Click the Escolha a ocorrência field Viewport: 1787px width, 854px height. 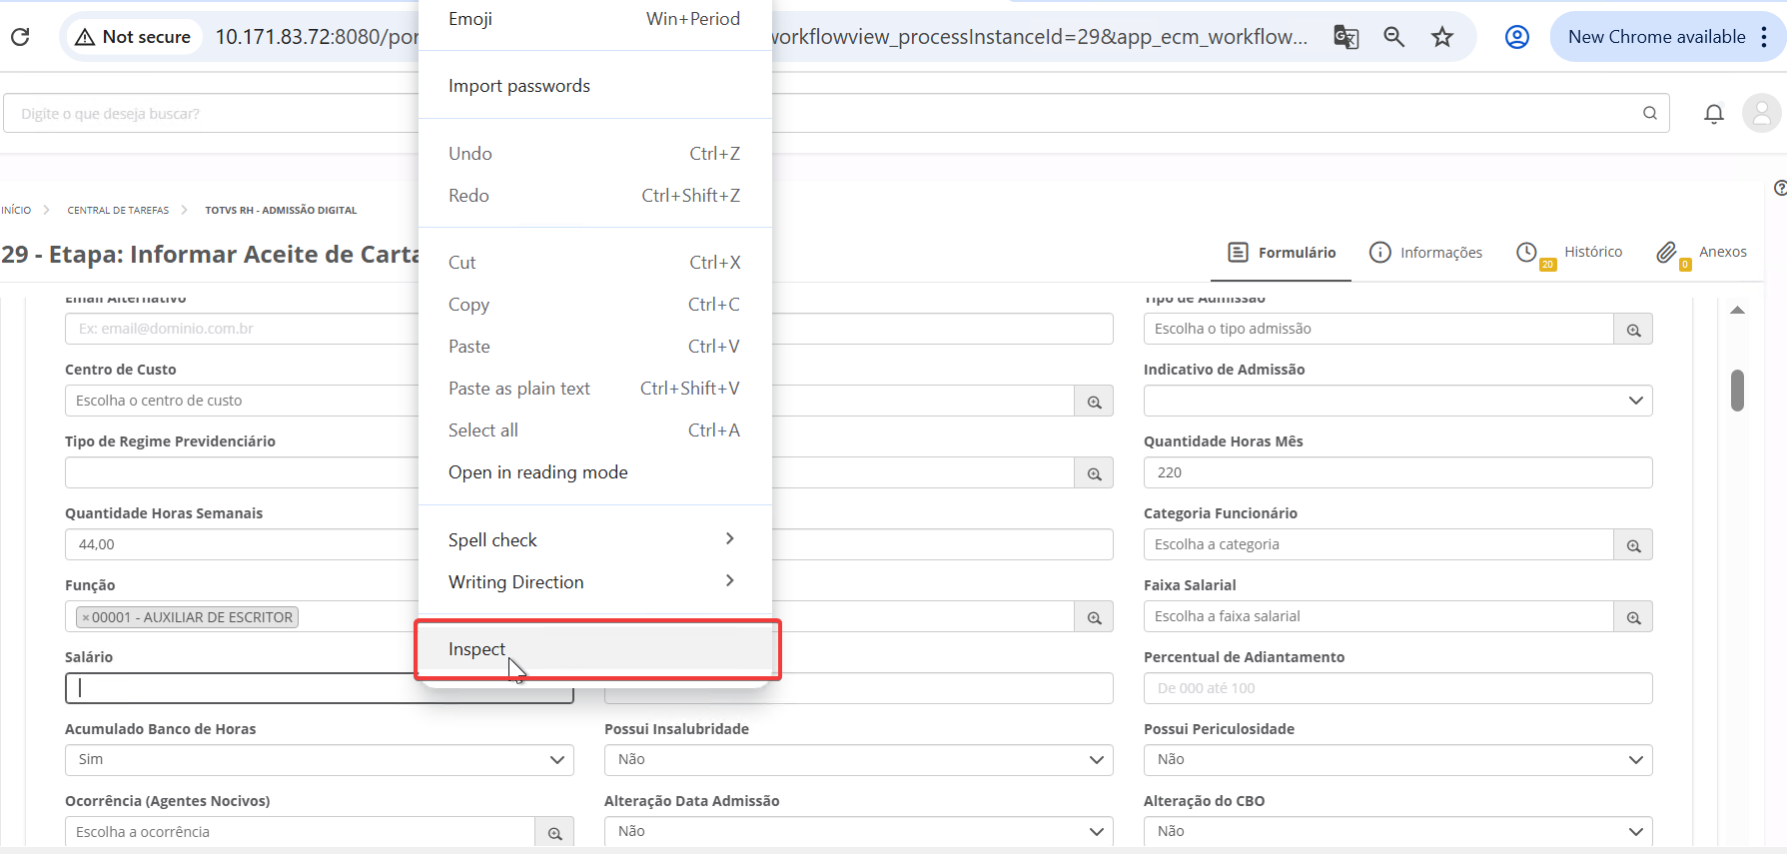[300, 832]
